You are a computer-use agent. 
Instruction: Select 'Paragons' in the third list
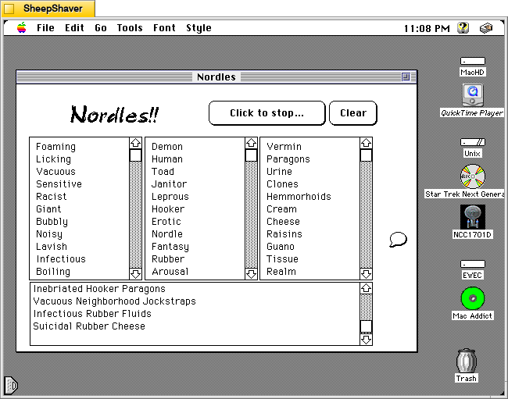coord(288,159)
